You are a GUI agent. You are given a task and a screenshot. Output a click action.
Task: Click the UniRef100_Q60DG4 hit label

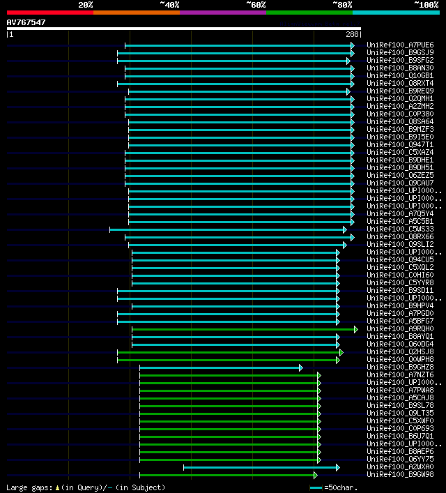(400, 344)
